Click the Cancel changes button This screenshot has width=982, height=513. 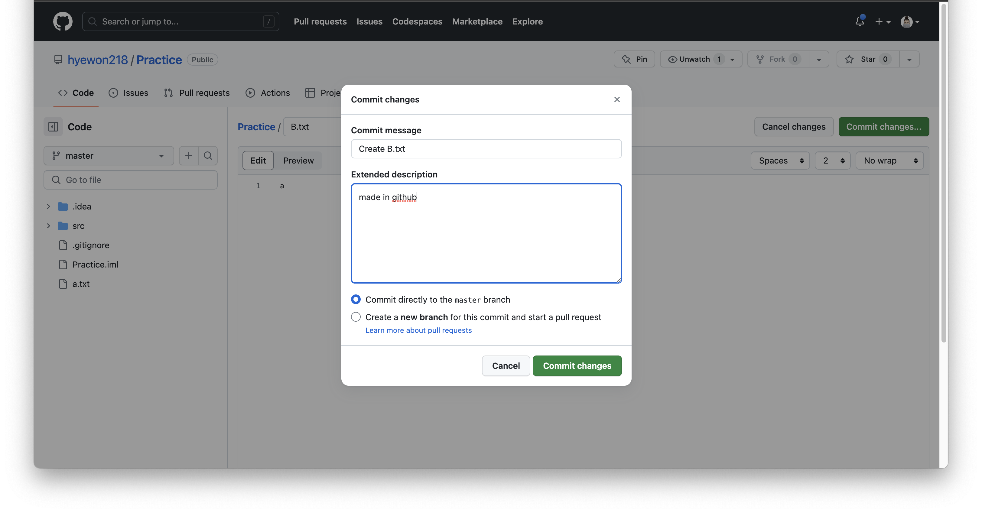(x=794, y=127)
